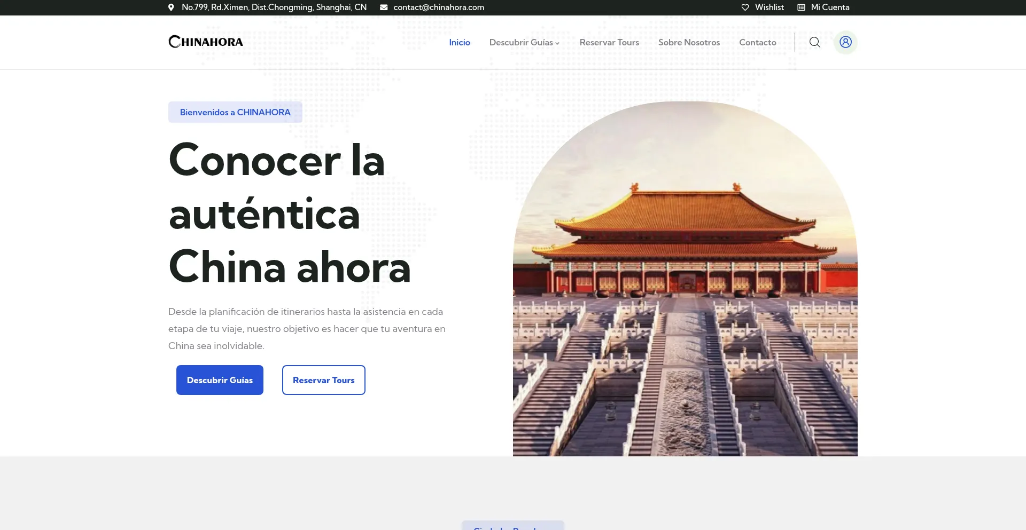Go to the Inicio navigation item

point(459,42)
